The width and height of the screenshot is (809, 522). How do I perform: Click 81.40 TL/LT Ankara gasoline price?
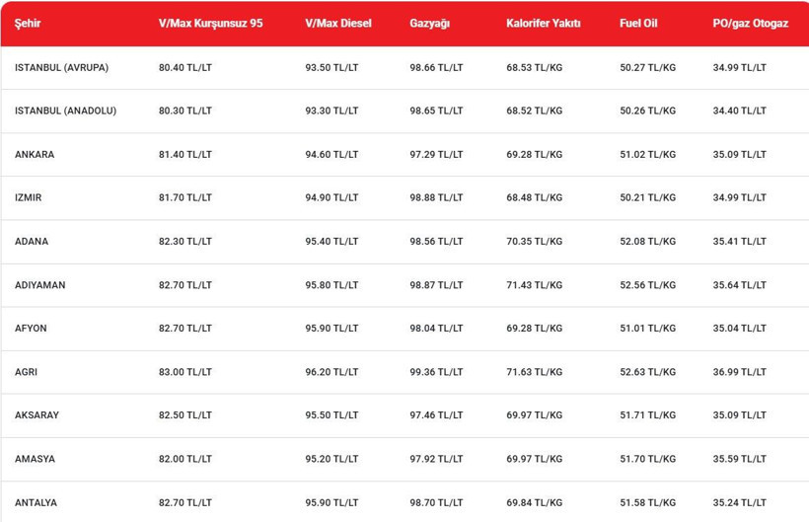click(x=185, y=154)
